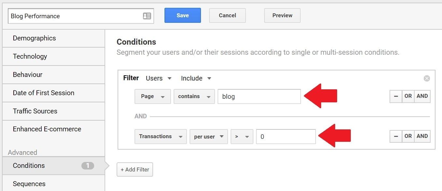Add an OR condition to the Page row
Screen dimensions: 442x191
pyautogui.click(x=408, y=96)
